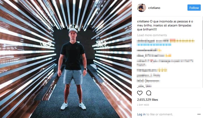Click the heart like icon
Viewport: 203px width, 118px height.
[140, 93]
